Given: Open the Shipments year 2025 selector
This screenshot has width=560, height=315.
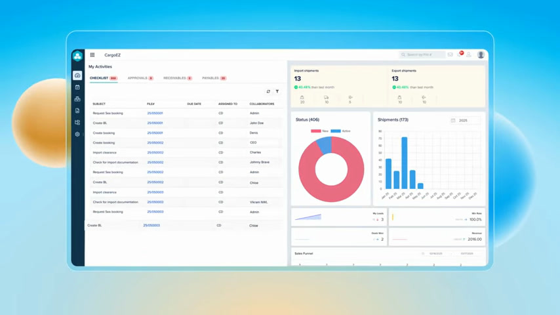Looking at the screenshot, I should tap(466, 121).
